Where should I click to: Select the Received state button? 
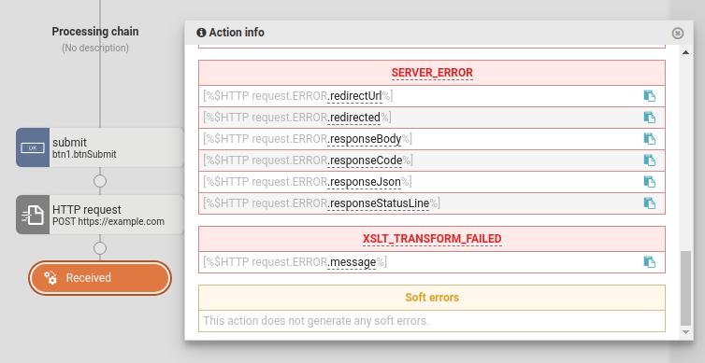(100, 278)
